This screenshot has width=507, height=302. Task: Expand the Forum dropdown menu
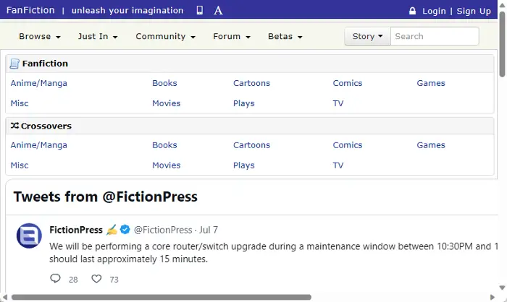tap(232, 36)
